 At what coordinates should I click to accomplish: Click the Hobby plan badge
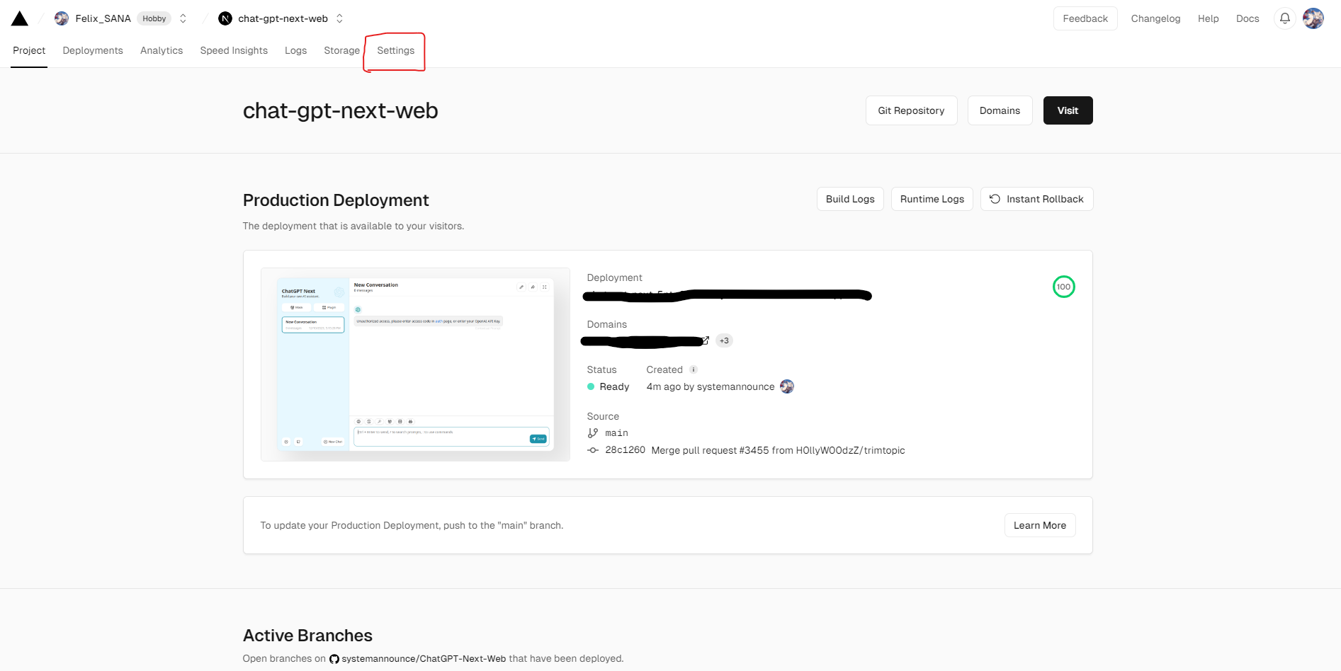154,18
